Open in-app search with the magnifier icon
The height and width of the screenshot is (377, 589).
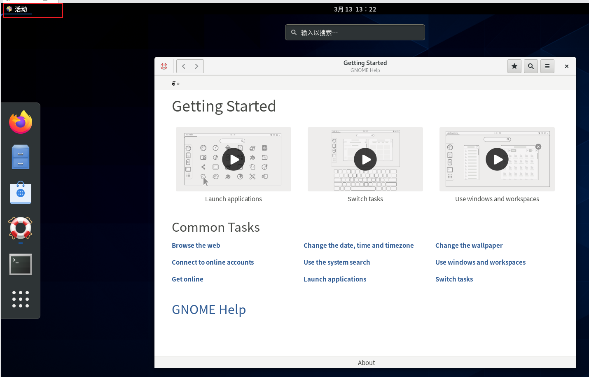tap(531, 66)
